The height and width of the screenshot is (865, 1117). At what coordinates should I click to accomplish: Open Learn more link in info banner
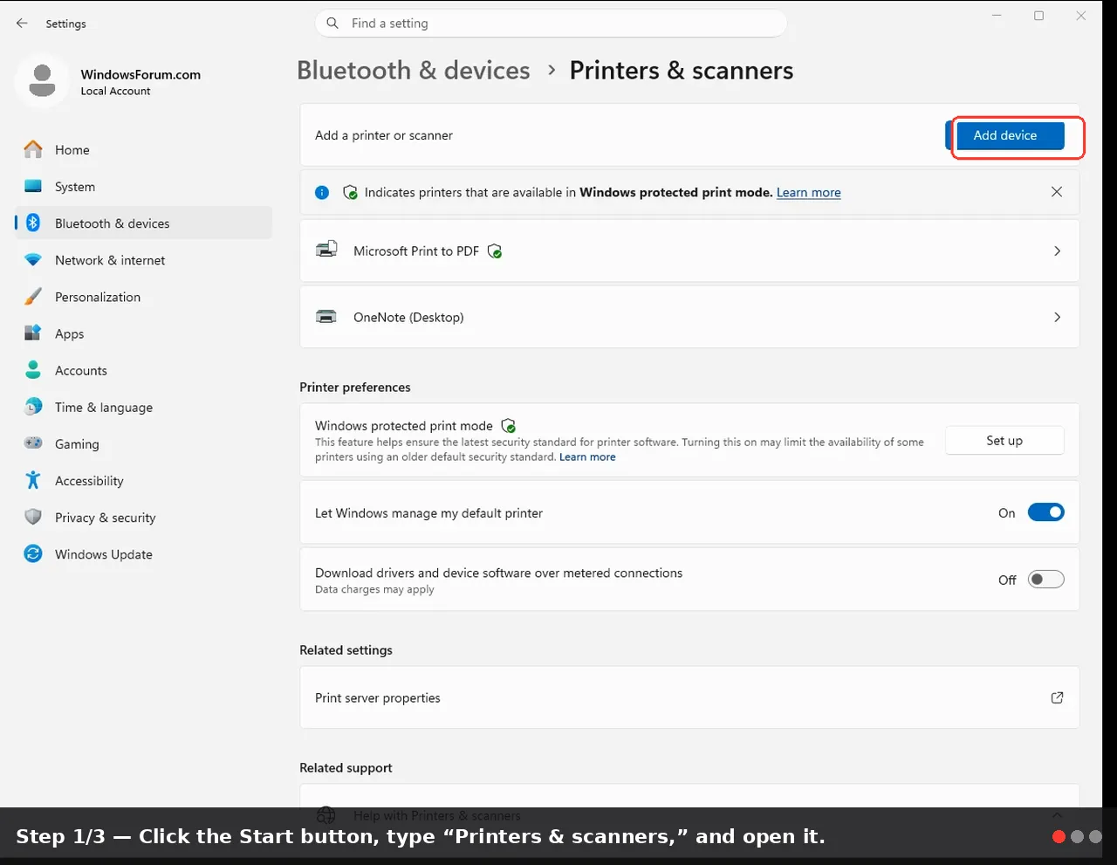tap(808, 193)
